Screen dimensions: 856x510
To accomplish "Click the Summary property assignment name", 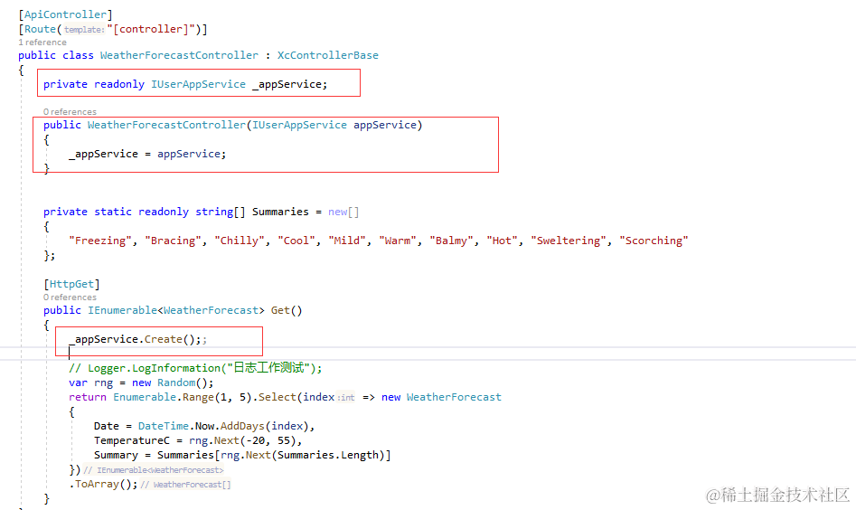I will [x=116, y=455].
